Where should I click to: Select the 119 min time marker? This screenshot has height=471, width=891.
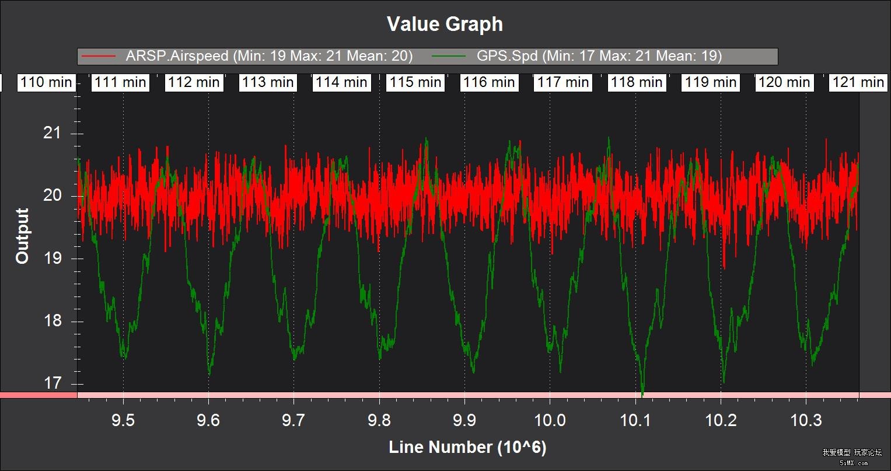[x=711, y=82]
